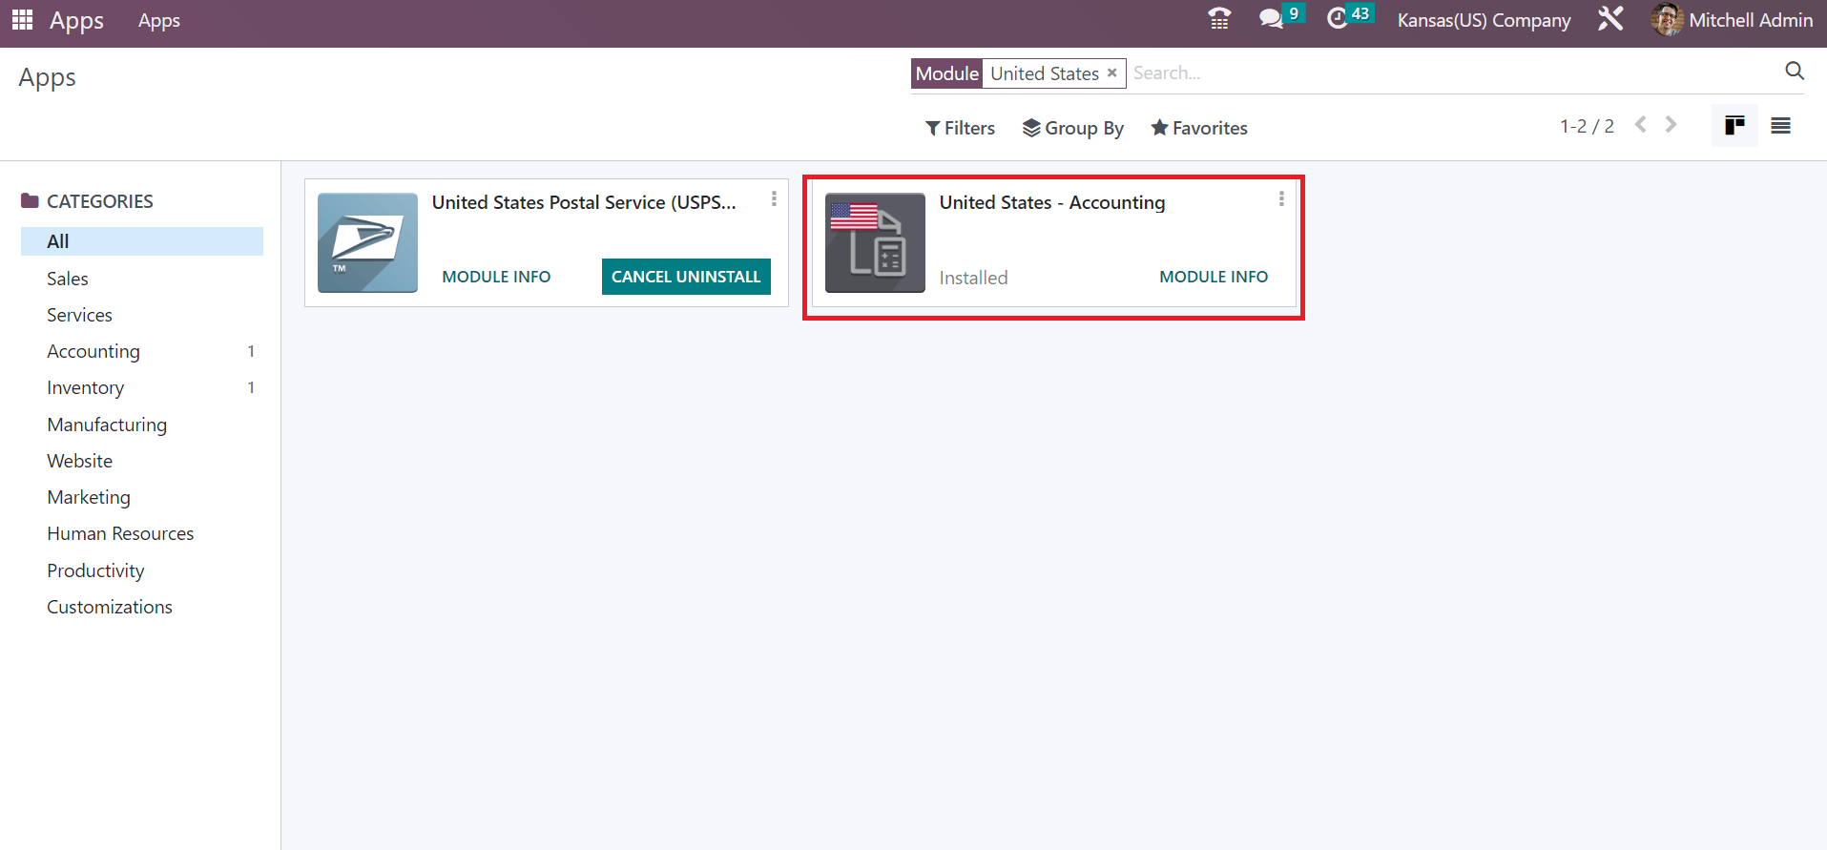Open the main apps grid menu icon
The height and width of the screenshot is (850, 1827).
tap(23, 19)
